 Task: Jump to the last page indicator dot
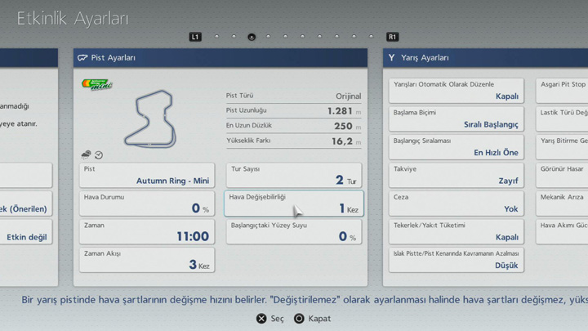tap(372, 37)
